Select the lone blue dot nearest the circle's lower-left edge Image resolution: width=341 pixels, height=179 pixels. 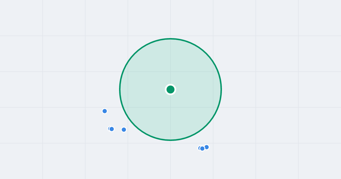124,130
